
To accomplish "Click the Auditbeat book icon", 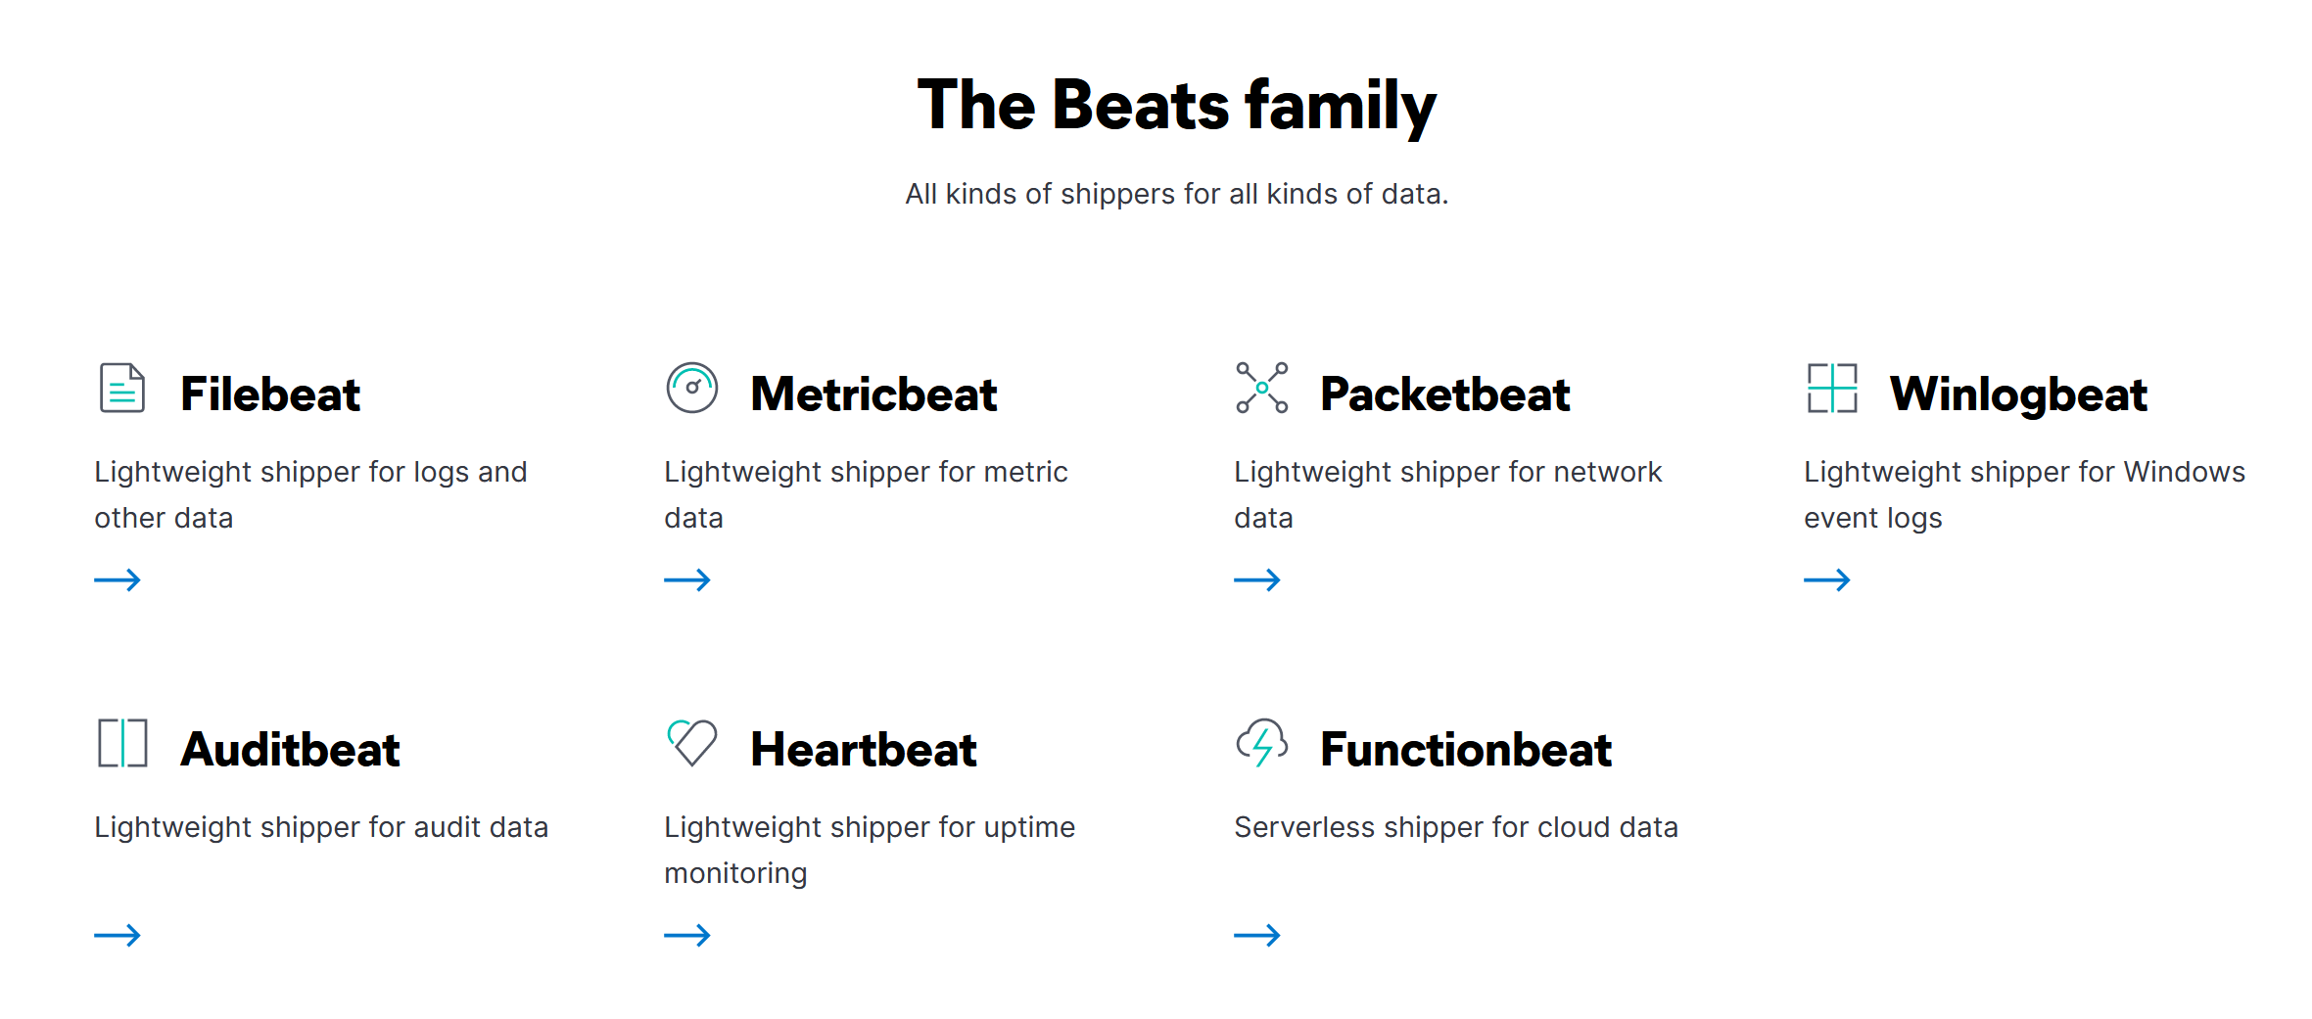I will pyautogui.click(x=122, y=743).
